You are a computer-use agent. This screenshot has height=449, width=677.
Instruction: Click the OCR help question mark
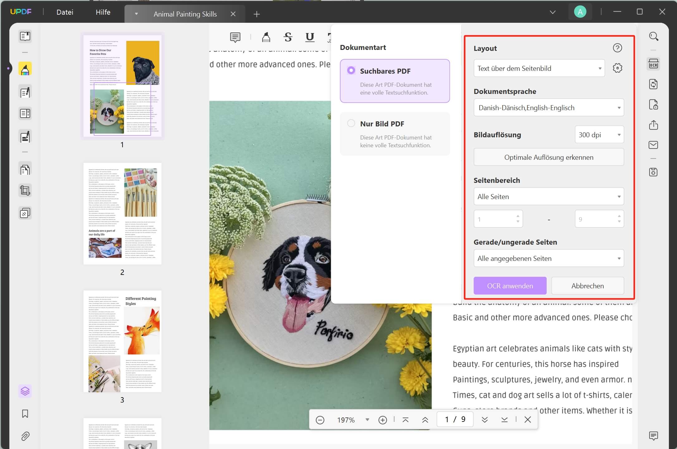pos(617,48)
